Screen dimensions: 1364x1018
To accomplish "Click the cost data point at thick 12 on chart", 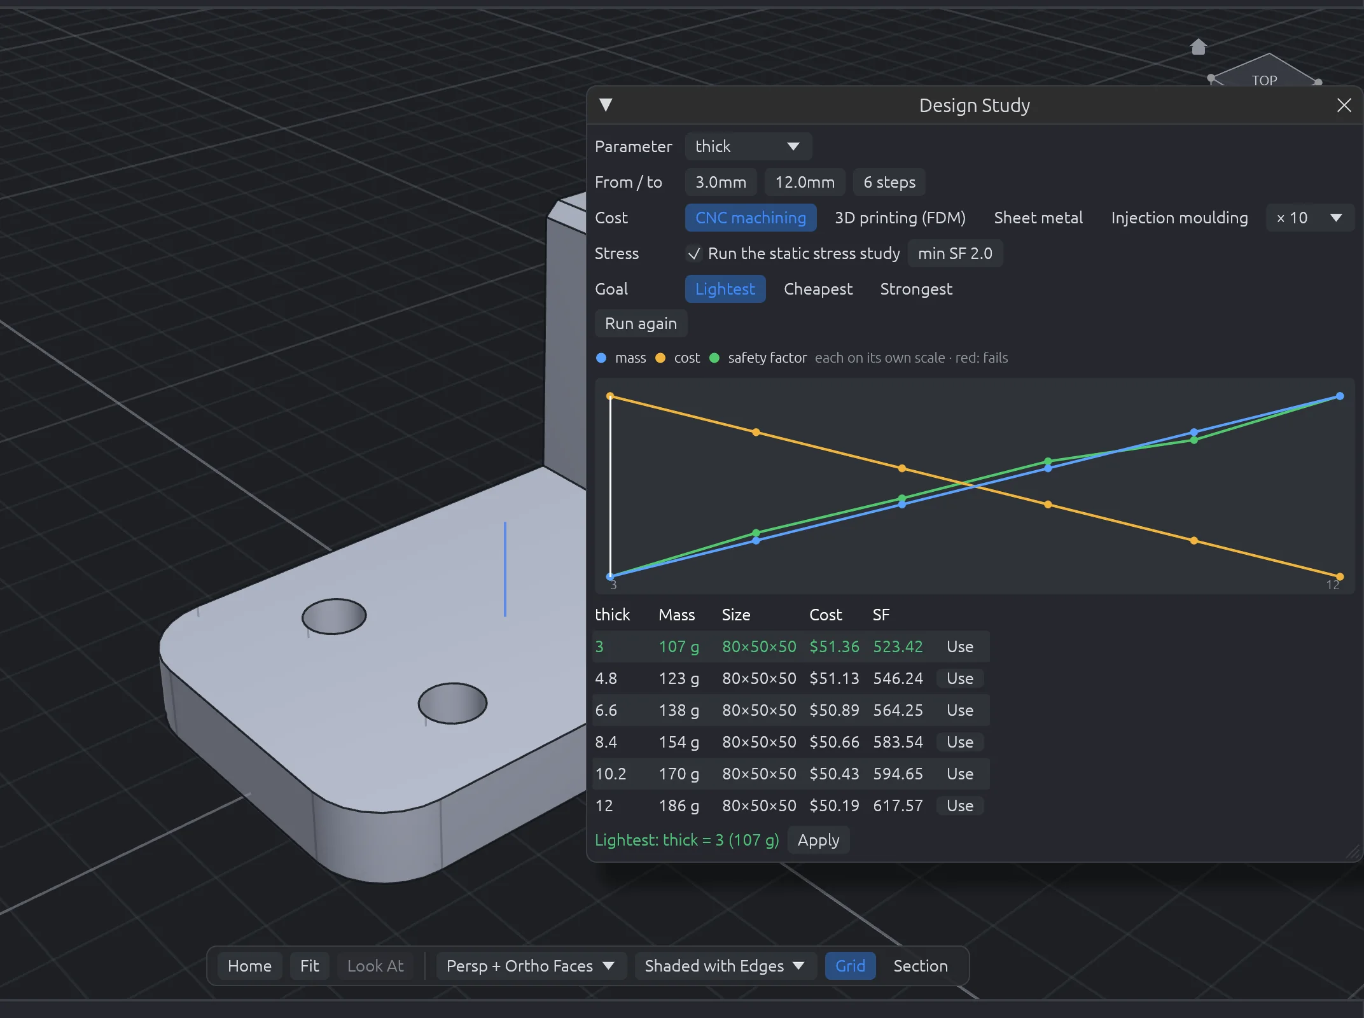I will click(x=1340, y=576).
